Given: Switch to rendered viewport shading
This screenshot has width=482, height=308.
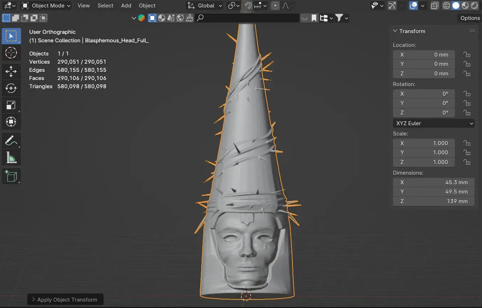Looking at the screenshot, I should (x=474, y=6).
